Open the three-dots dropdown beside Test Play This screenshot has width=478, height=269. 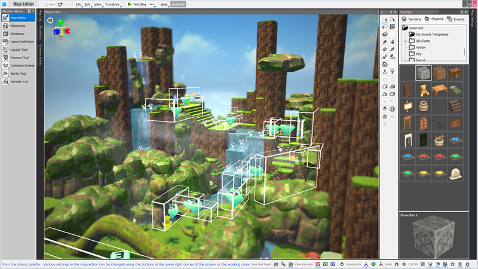(152, 4)
